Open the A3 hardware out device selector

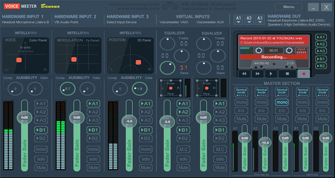tap(260, 19)
